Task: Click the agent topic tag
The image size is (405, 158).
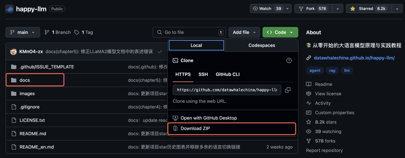Action: point(315,70)
